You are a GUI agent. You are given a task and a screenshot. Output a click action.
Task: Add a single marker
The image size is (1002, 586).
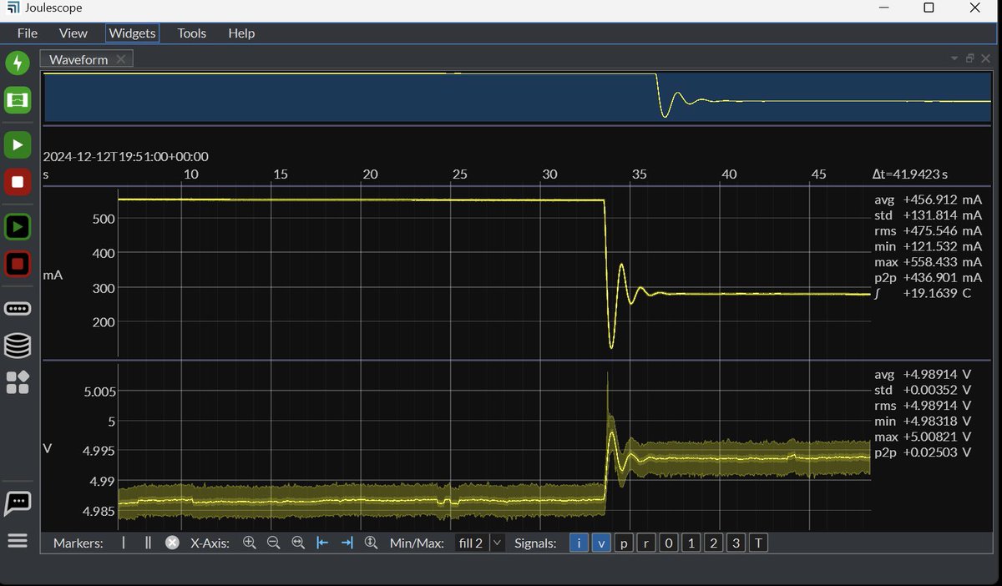124,543
